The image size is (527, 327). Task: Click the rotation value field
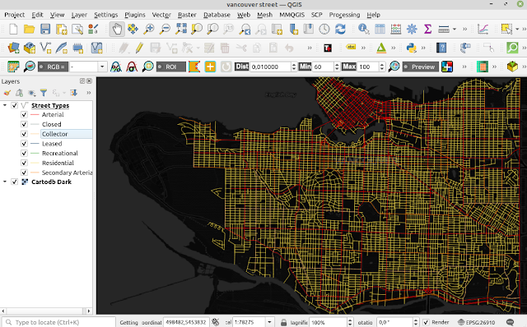[x=395, y=322]
